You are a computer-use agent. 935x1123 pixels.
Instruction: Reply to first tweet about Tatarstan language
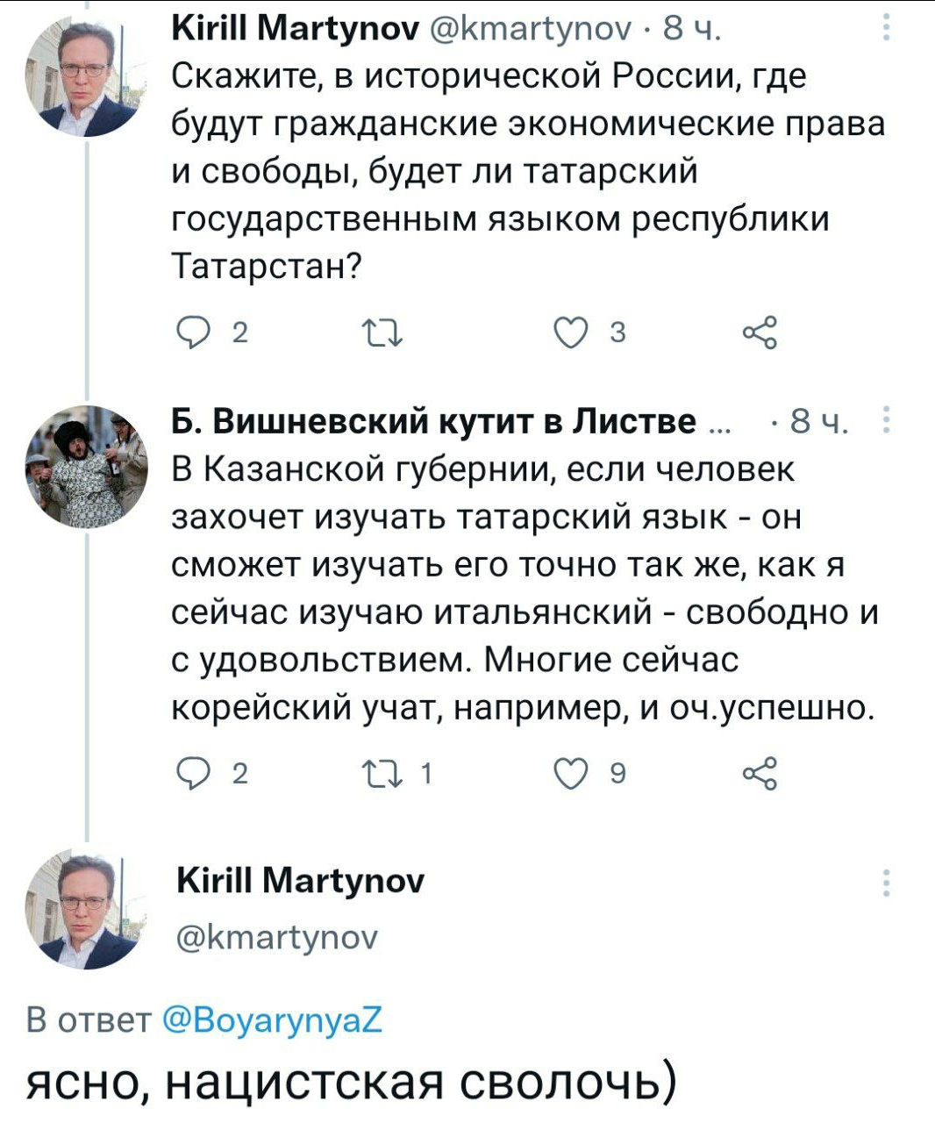click(190, 333)
